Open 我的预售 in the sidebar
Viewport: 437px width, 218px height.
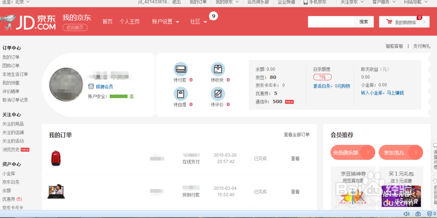(x=11, y=83)
